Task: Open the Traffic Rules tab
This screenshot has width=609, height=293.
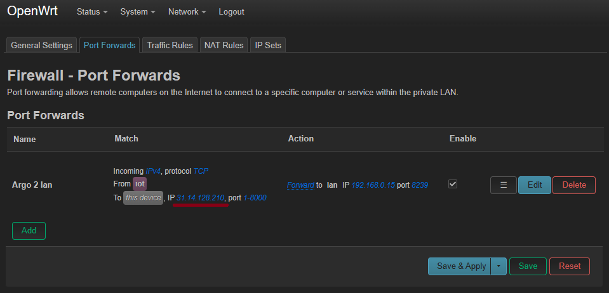Action: (170, 45)
